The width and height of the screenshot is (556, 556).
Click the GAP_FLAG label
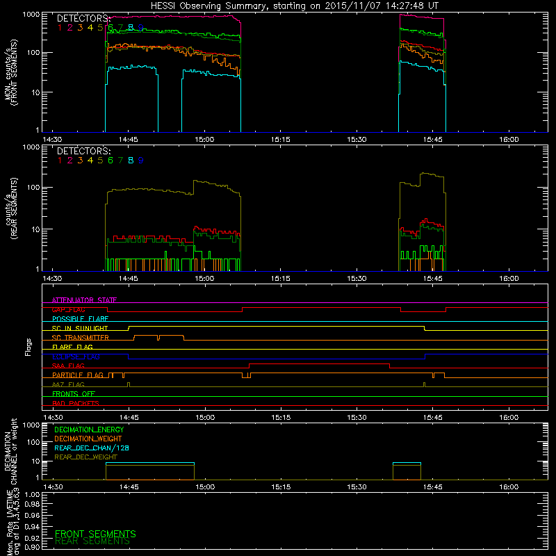tap(68, 309)
